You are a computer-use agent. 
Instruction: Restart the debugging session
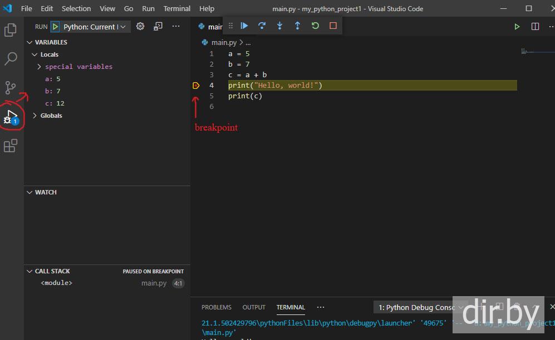(x=315, y=26)
